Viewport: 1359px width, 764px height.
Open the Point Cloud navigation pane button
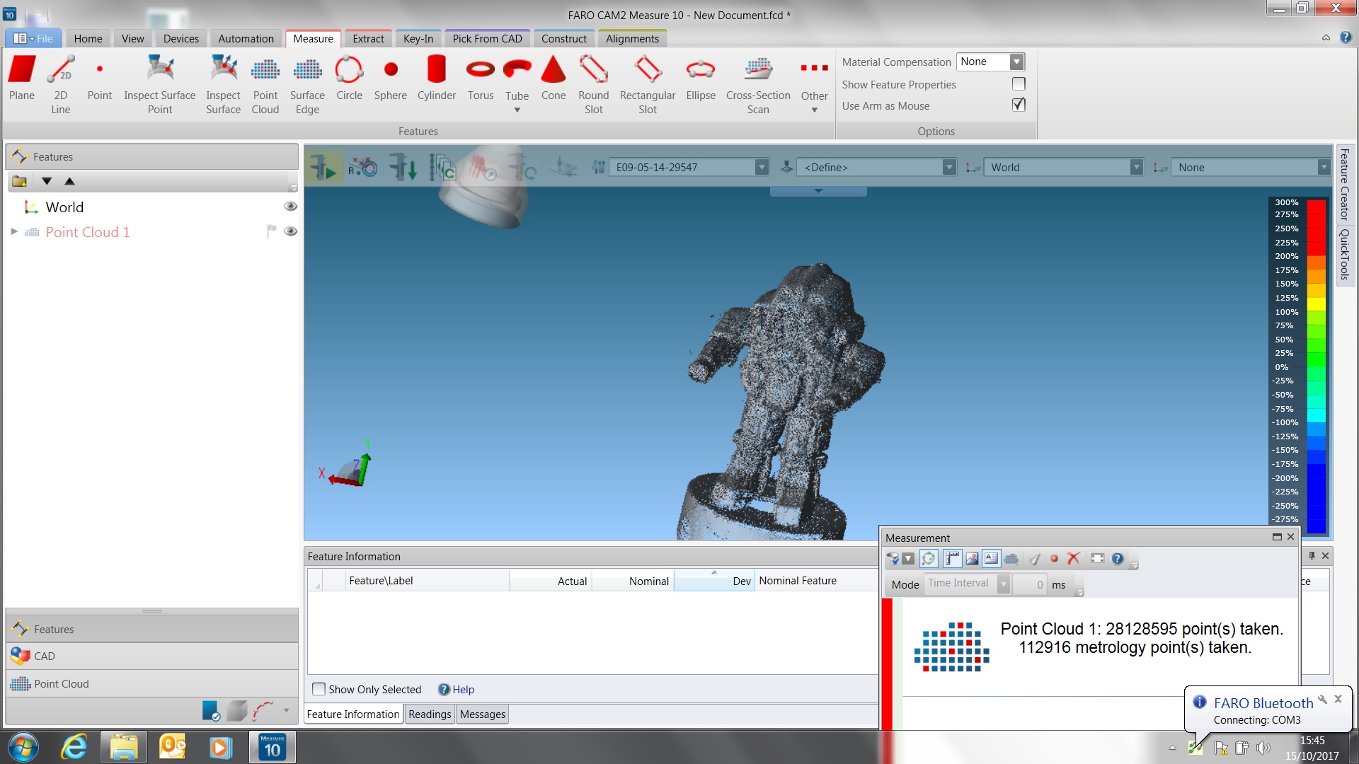[x=152, y=684]
